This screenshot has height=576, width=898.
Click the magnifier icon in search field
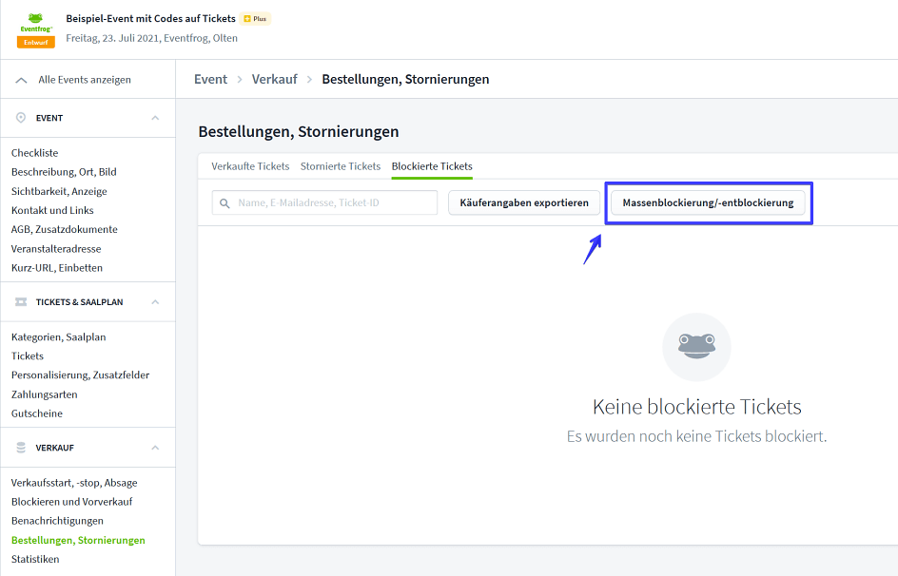[225, 203]
